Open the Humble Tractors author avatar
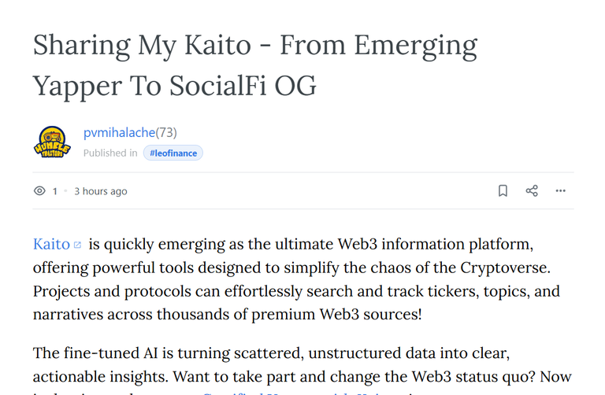 pos(52,142)
